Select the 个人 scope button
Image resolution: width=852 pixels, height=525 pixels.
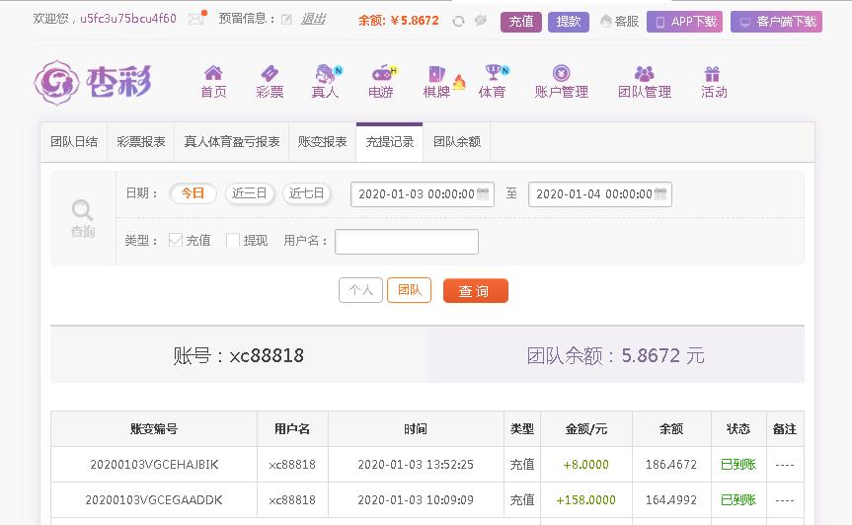(x=360, y=290)
